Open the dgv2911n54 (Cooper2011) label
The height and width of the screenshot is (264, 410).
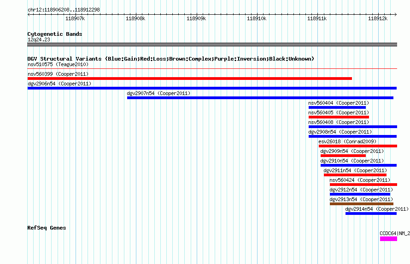tap(355, 170)
